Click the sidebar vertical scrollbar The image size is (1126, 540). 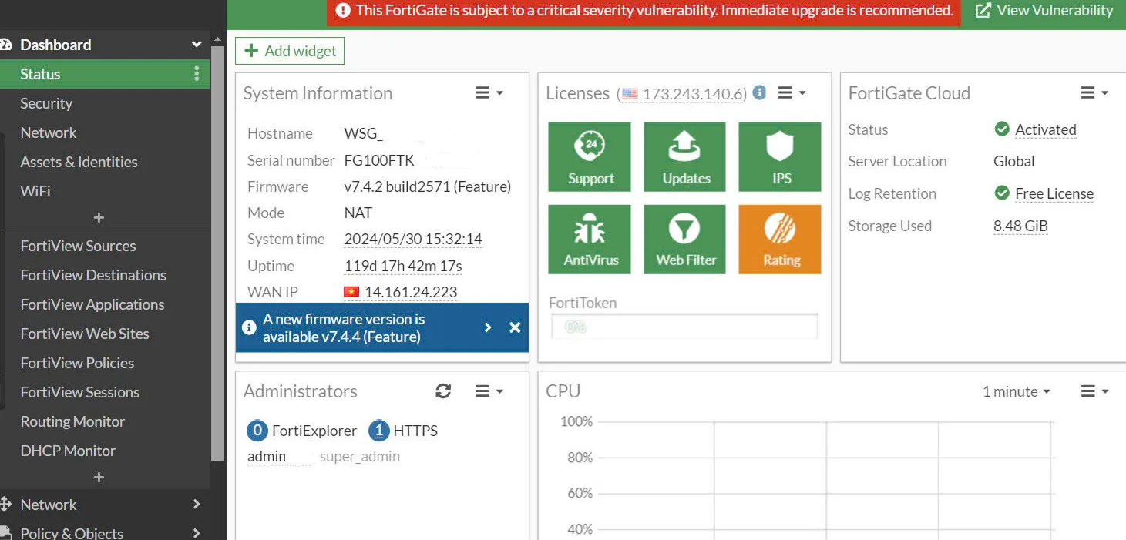[x=218, y=254]
